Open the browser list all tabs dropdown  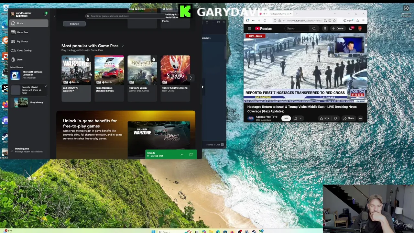(335, 14)
